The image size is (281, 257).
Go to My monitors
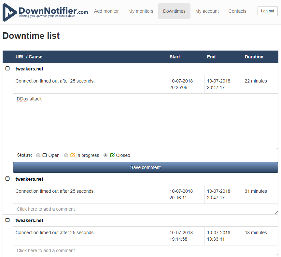coord(141,11)
